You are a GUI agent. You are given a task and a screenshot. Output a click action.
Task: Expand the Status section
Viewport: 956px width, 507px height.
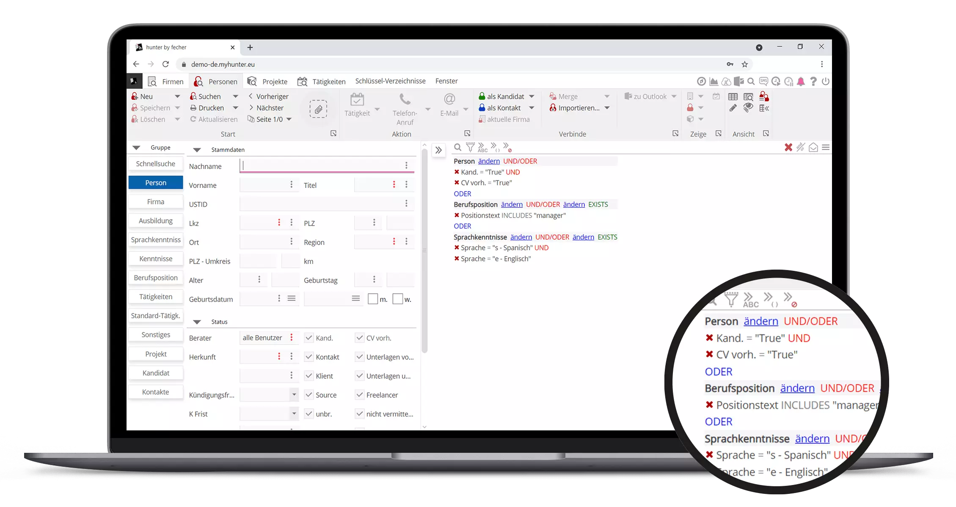[197, 321]
